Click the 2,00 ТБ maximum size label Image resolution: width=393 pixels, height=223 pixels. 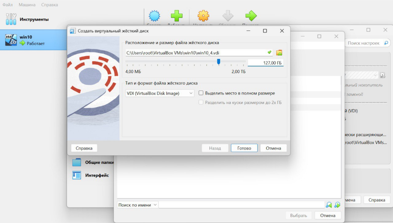[238, 72]
